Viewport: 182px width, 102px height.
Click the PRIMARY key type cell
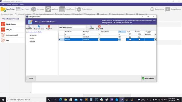(x=150, y=34)
